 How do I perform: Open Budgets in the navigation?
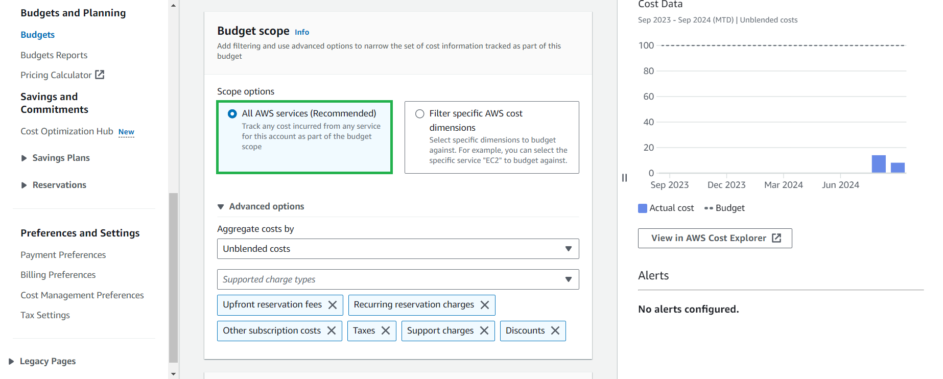click(38, 35)
